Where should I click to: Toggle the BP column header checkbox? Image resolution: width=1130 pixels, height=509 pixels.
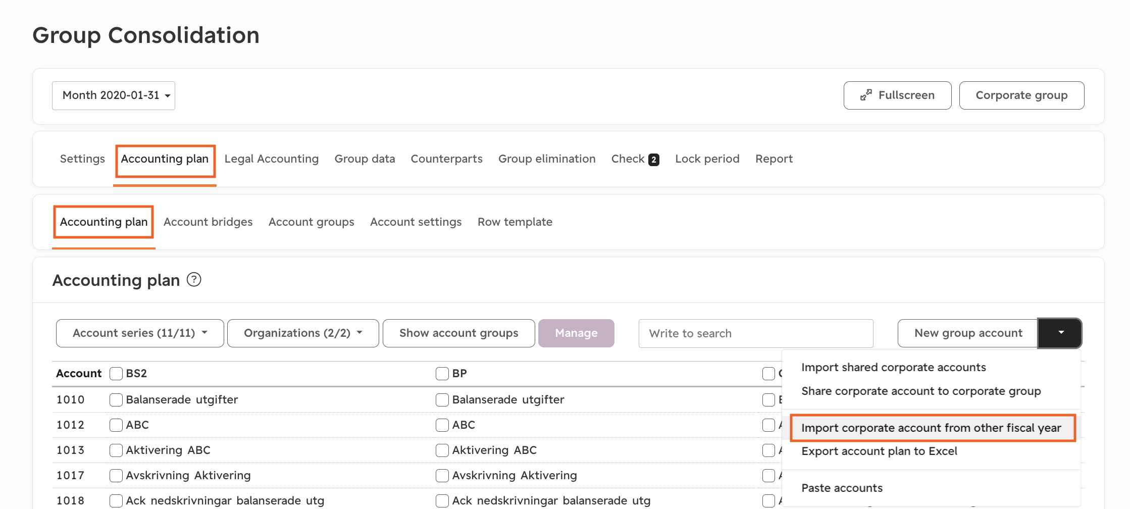[x=442, y=374]
